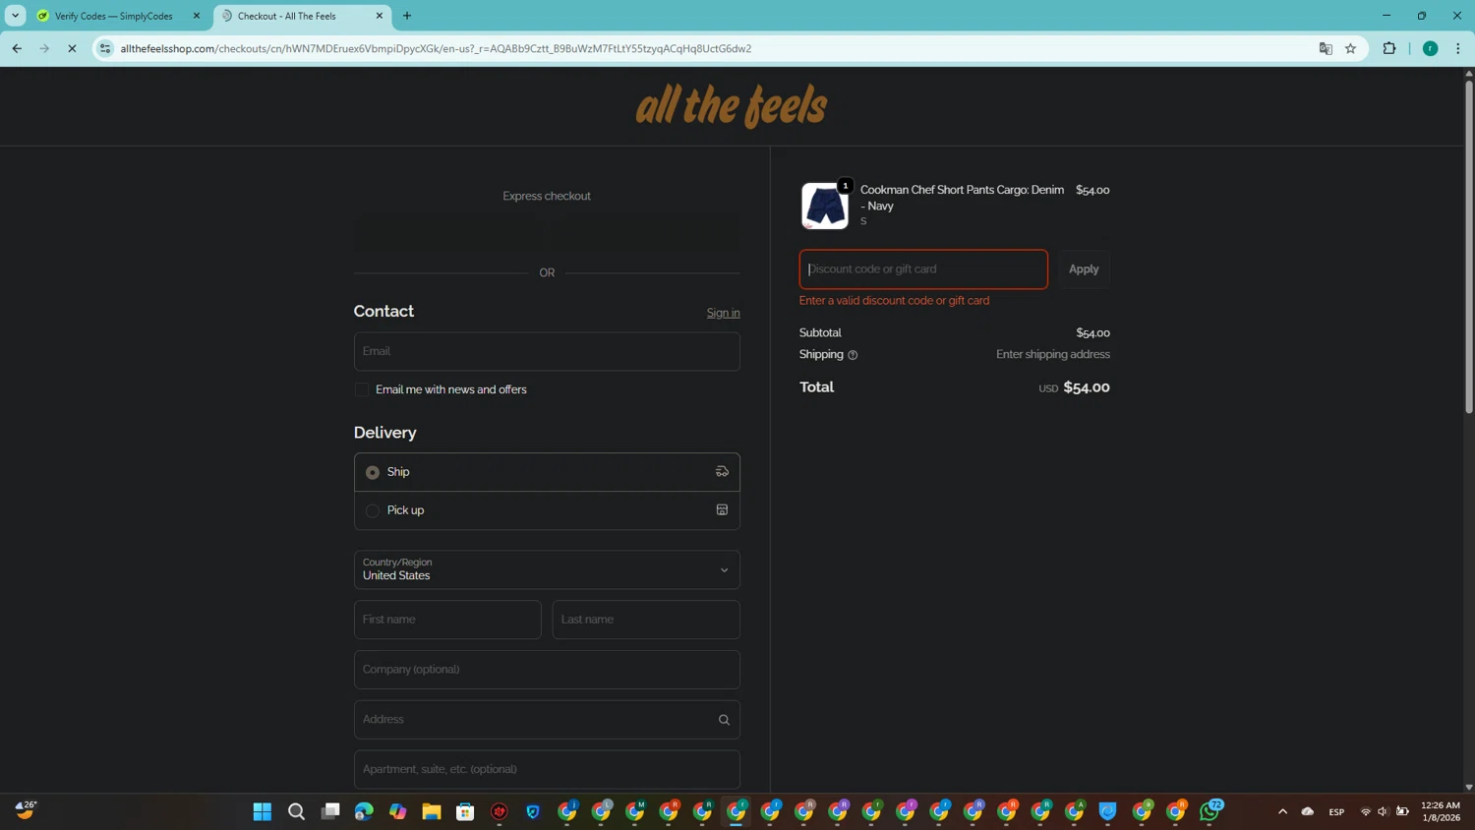The width and height of the screenshot is (1475, 830).
Task: Open the volume speaker tray icon
Action: 1383,811
